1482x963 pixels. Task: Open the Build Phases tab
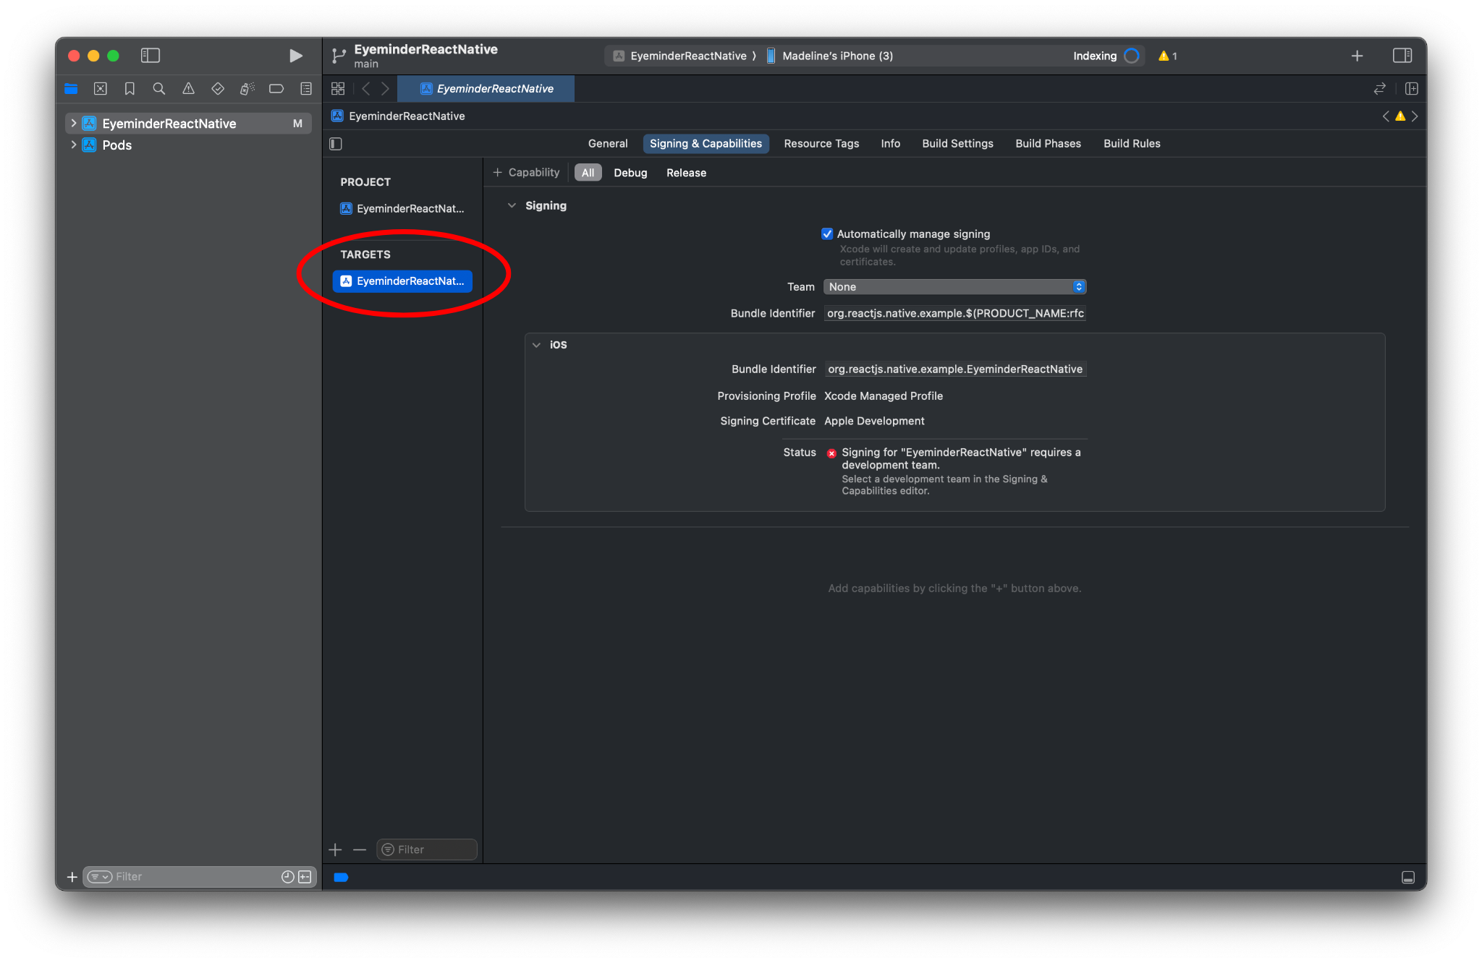coord(1048,144)
